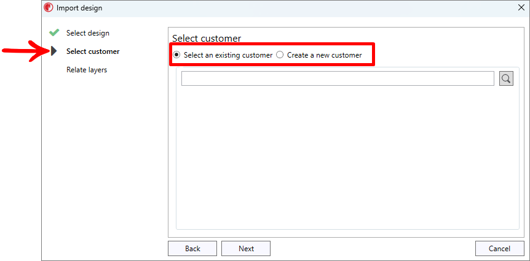
Task: Proceed with the Next button
Action: pyautogui.click(x=246, y=248)
